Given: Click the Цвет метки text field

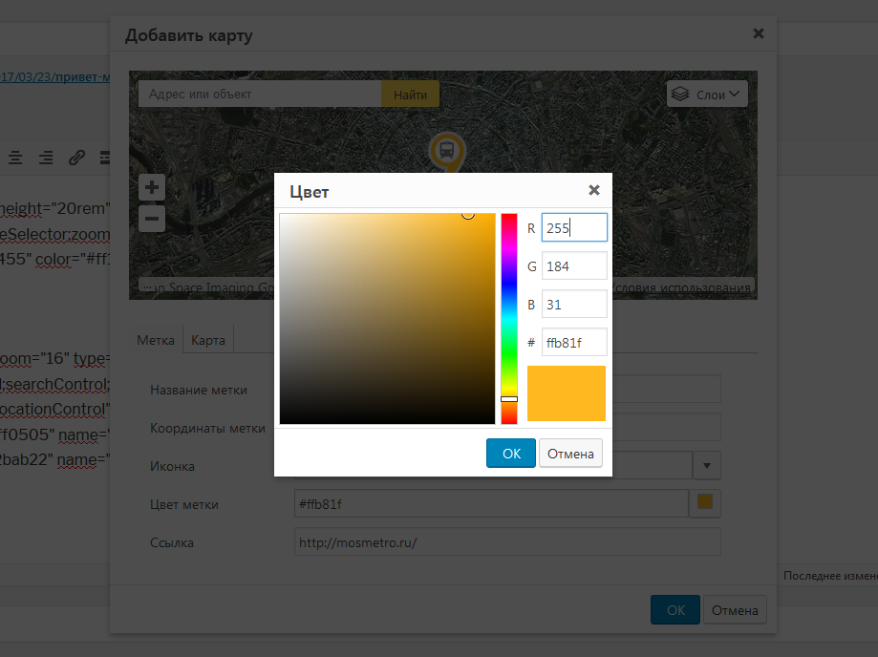Looking at the screenshot, I should click(x=491, y=503).
